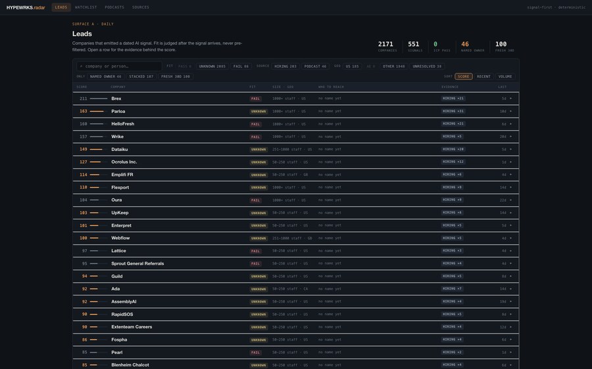Open the Sprout General Referrals row
592x369 pixels.
pyautogui.click(x=295, y=263)
